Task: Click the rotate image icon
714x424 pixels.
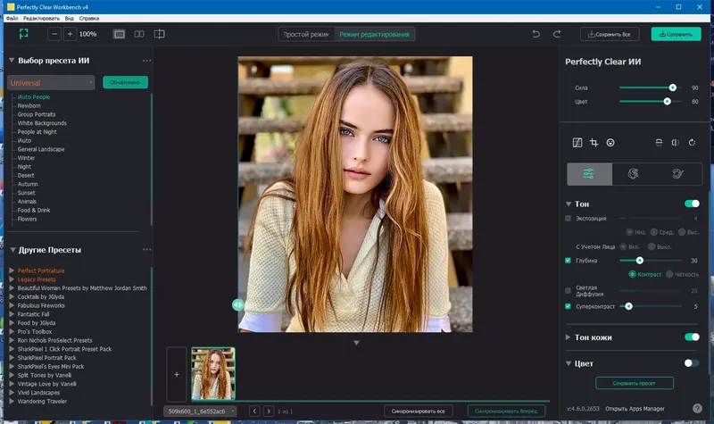Action: click(692, 142)
